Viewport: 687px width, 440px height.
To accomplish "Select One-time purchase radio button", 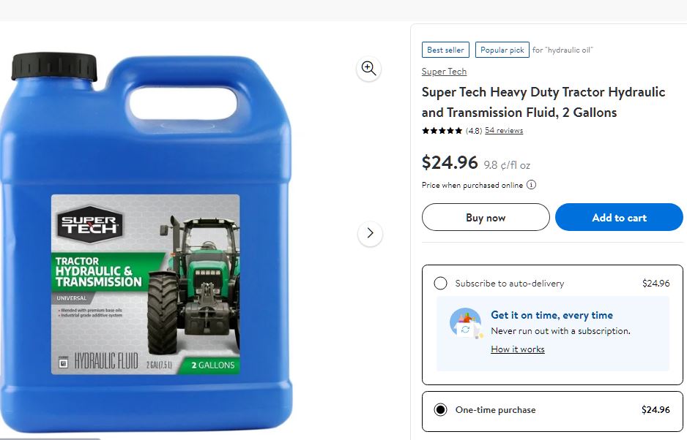I will coord(440,410).
